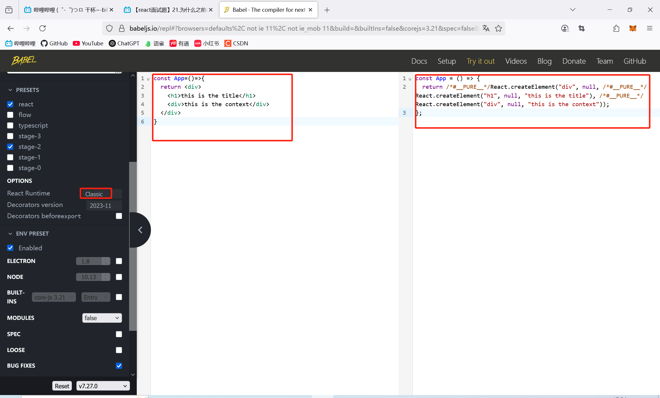Click the browser reload icon

click(42, 28)
